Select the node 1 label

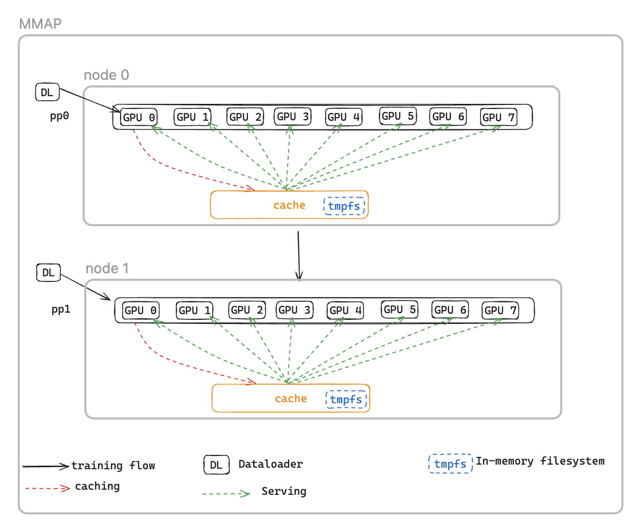tap(107, 268)
